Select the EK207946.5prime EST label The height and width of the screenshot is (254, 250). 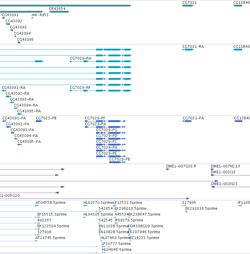[144, 232]
